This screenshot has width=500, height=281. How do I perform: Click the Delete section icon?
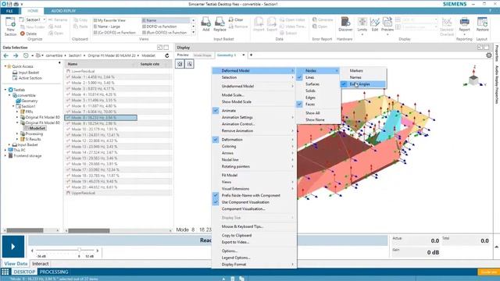23,34
